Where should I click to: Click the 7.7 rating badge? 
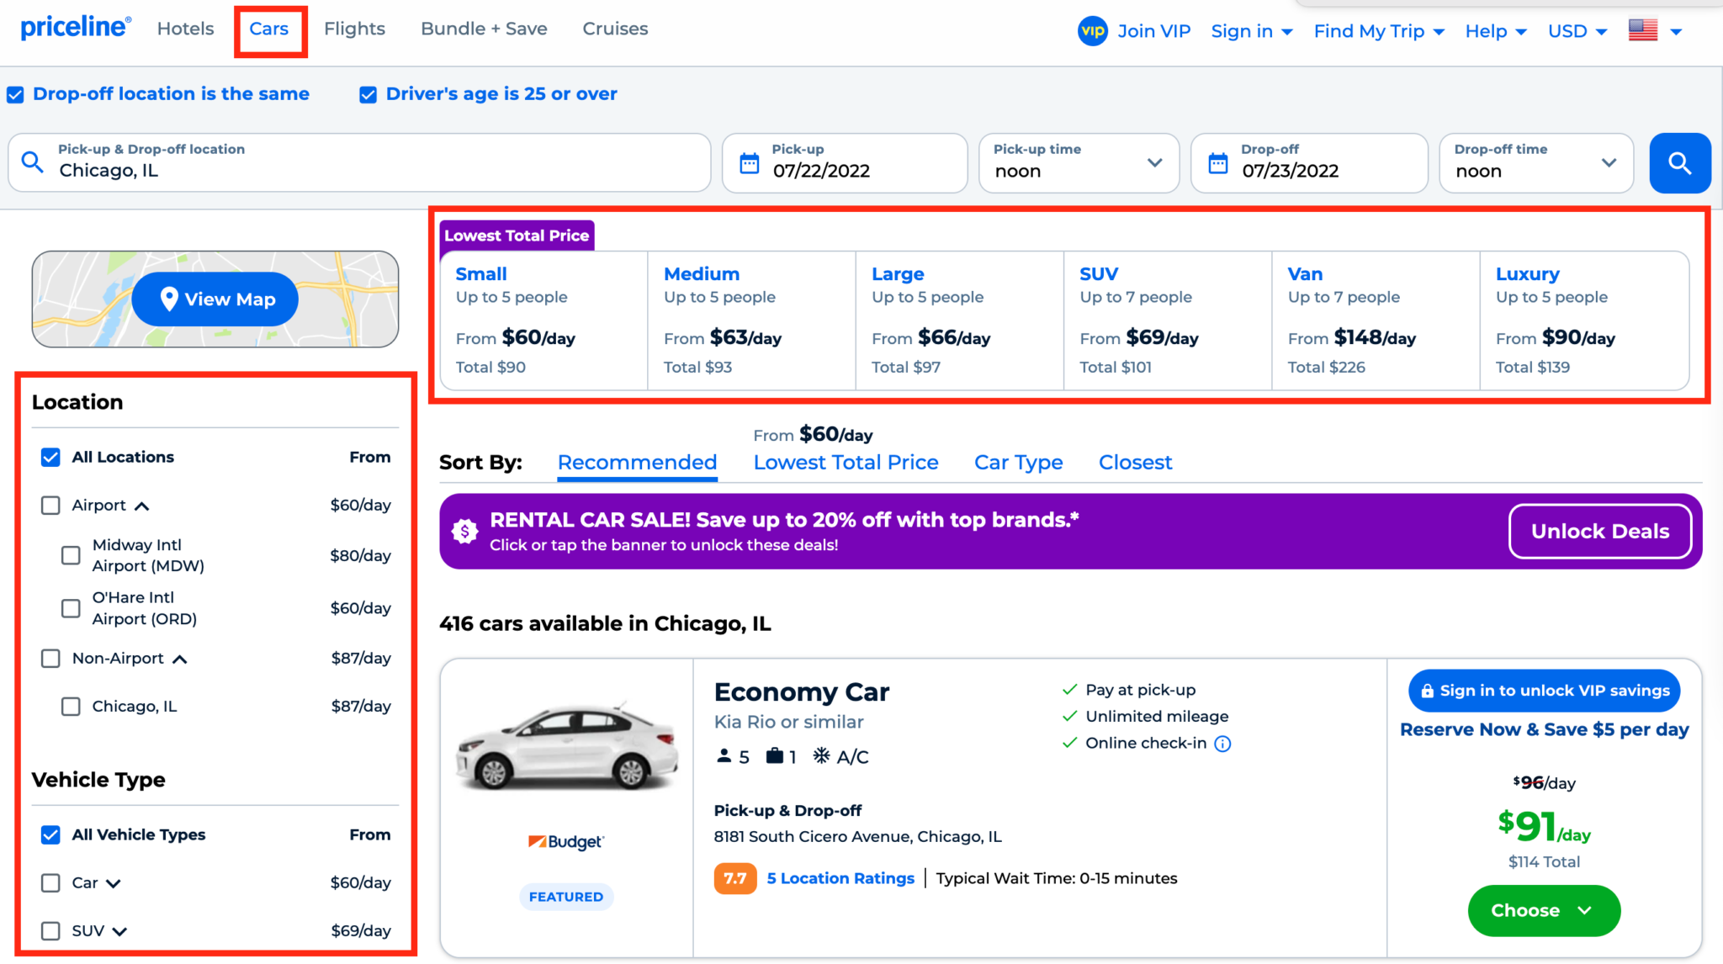point(734,878)
